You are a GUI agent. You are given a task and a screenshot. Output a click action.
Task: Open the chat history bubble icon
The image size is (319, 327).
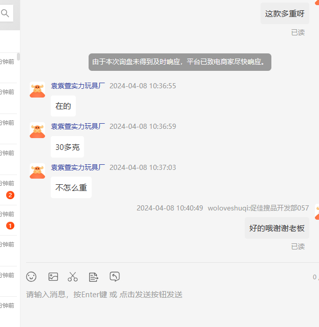[x=115, y=277]
